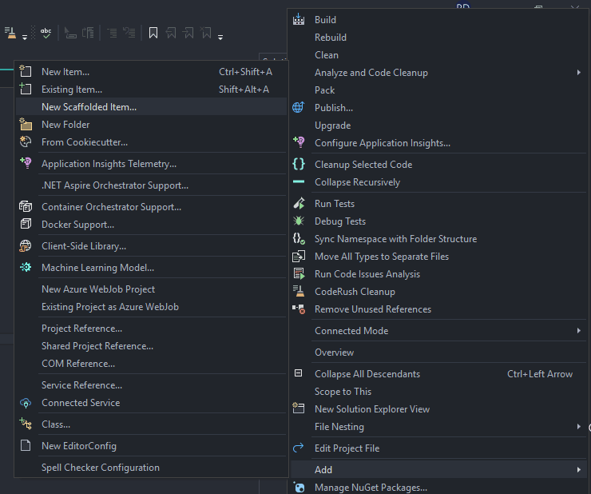The width and height of the screenshot is (591, 494).
Task: Click the Run Tests flask icon
Action: click(299, 204)
